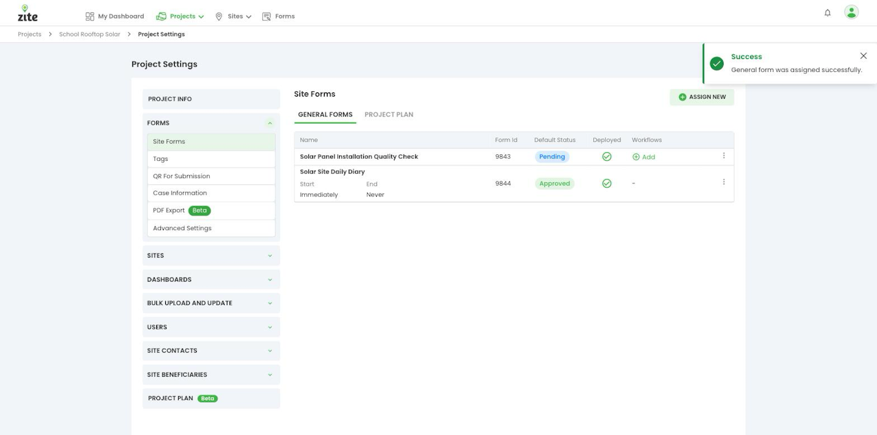Open the notifications bell

(828, 13)
